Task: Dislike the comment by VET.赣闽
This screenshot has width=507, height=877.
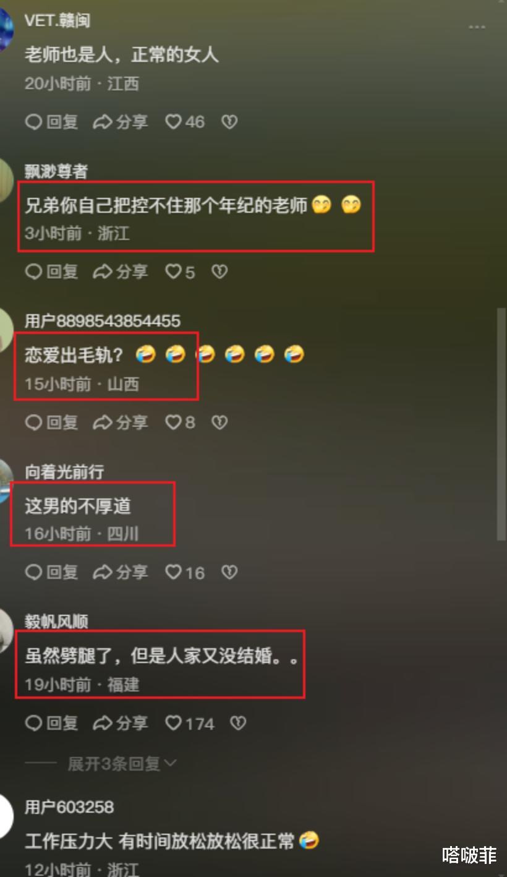Action: [x=229, y=122]
